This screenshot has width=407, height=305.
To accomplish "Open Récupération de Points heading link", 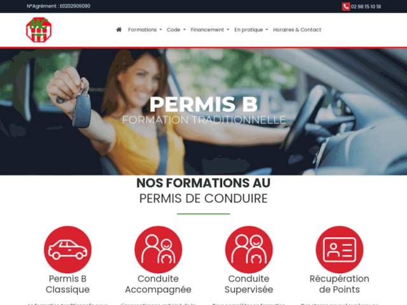I will [x=340, y=284].
